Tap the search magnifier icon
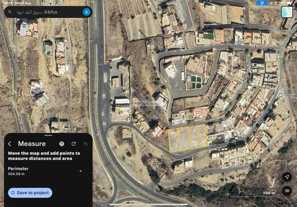 point(10,12)
